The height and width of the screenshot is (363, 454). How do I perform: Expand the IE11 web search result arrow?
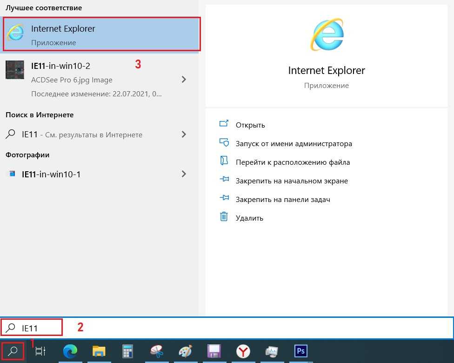click(184, 134)
